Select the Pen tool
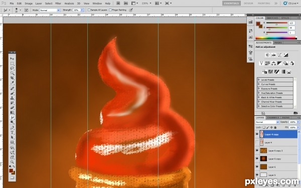Image resolution: width=301 pixels, height=188 pixels. 12,128
